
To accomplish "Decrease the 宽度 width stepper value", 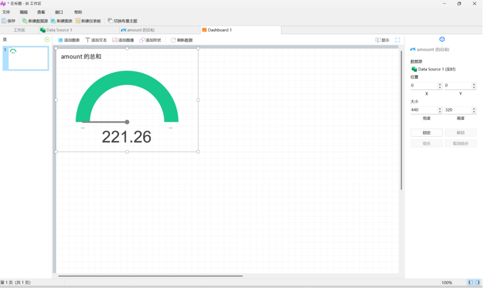I will 440,112.
